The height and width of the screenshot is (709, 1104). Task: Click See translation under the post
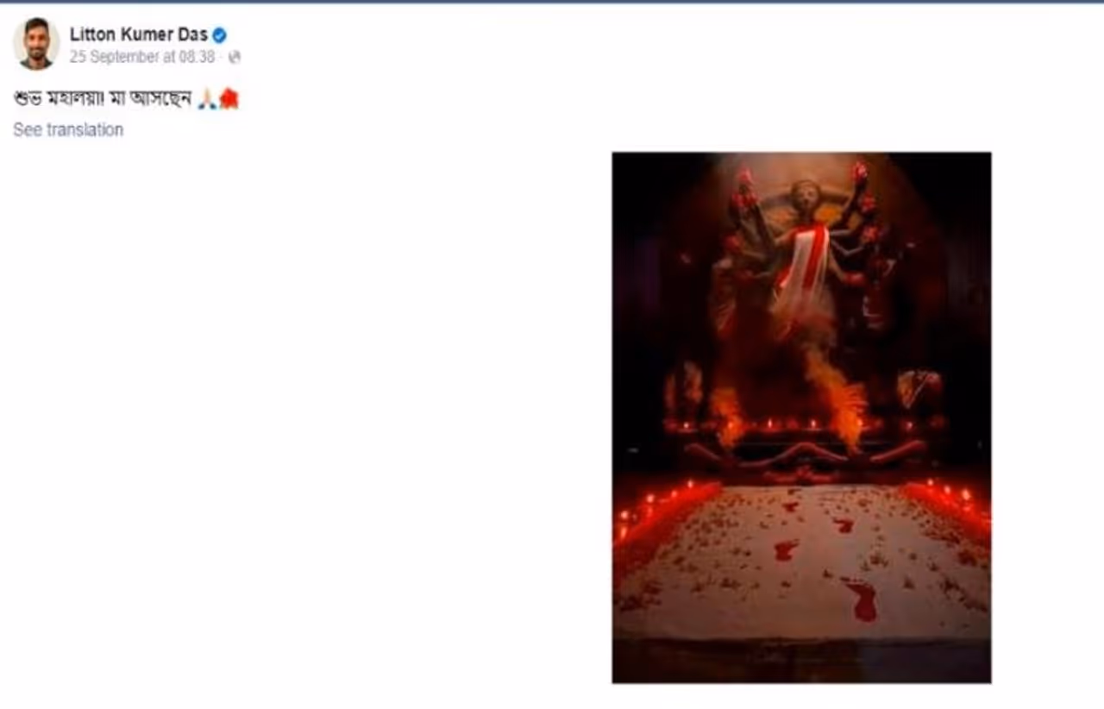(x=68, y=129)
